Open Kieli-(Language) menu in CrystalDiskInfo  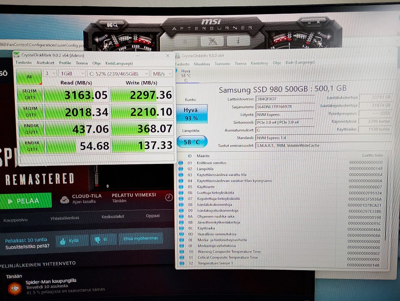pos(300,62)
